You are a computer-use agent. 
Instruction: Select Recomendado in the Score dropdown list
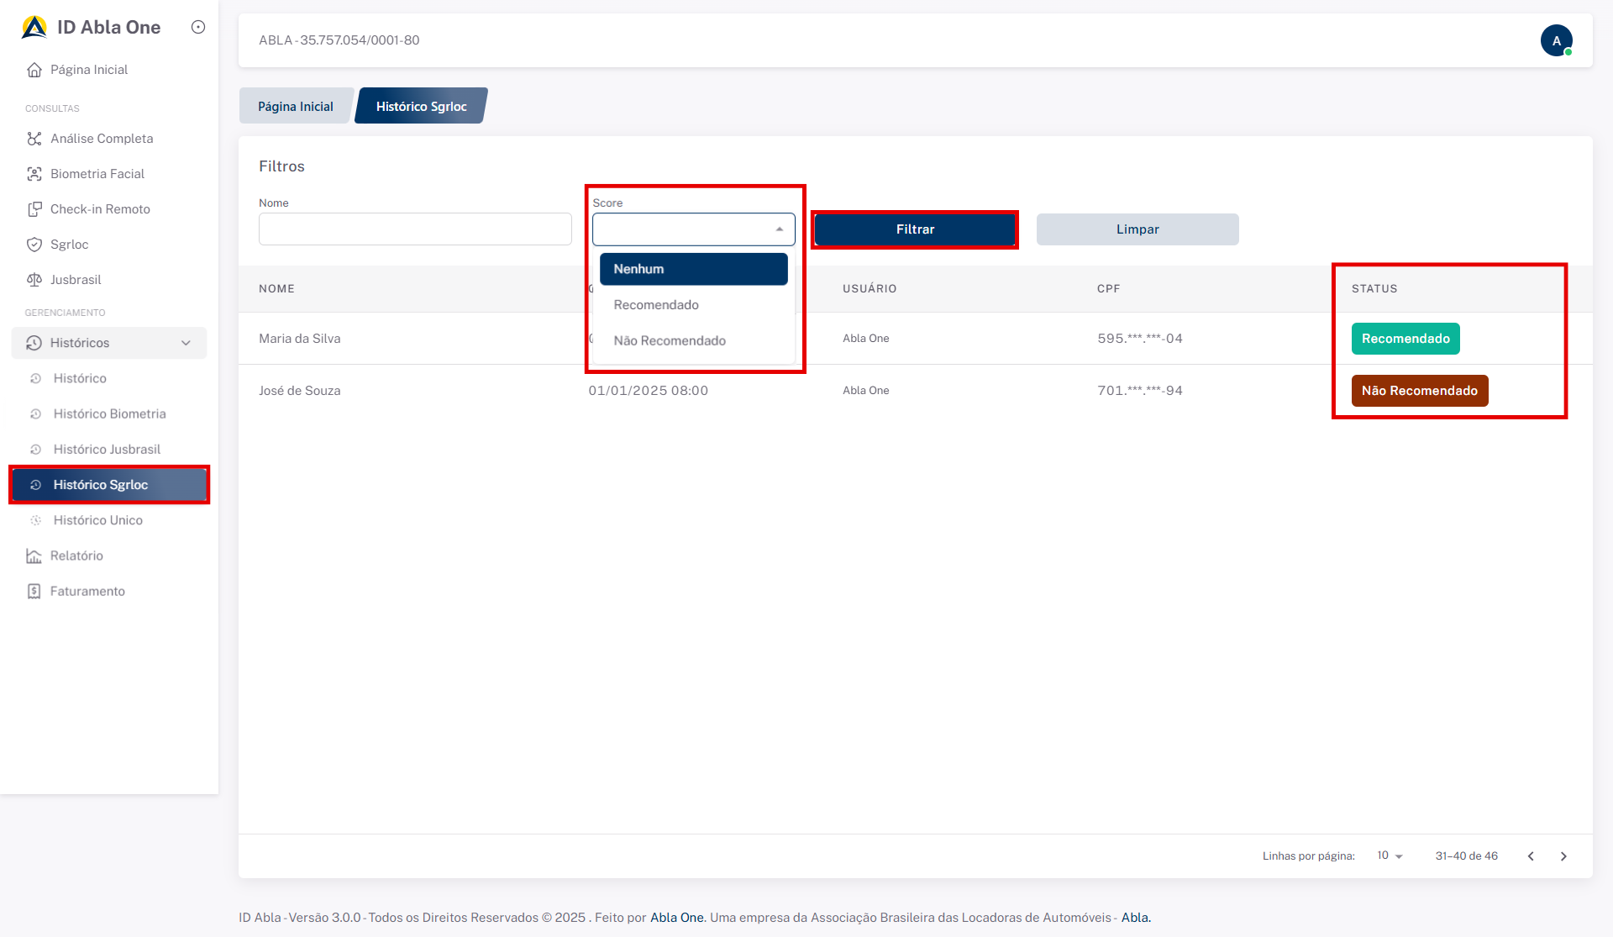coord(656,305)
